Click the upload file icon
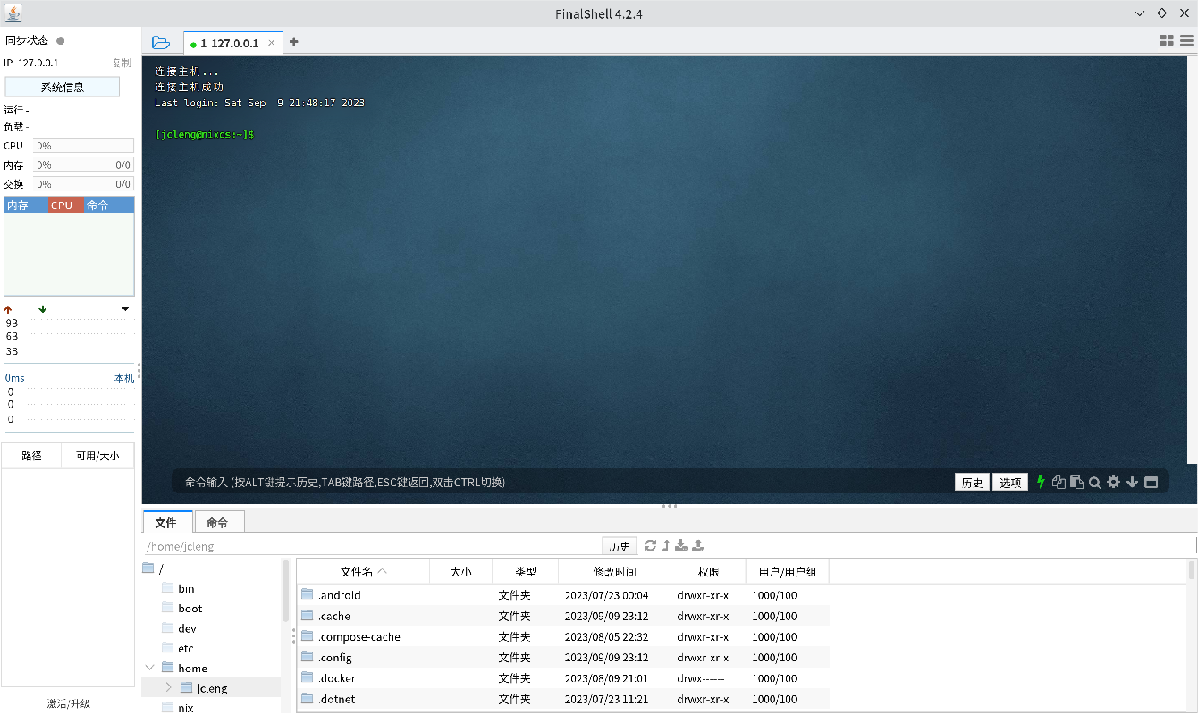This screenshot has width=1198, height=715. coord(699,545)
